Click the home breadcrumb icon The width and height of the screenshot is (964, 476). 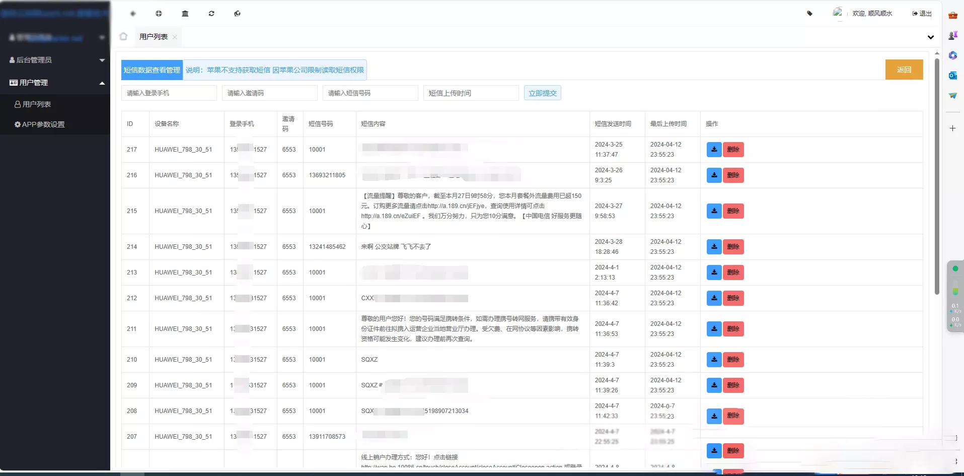pos(123,36)
